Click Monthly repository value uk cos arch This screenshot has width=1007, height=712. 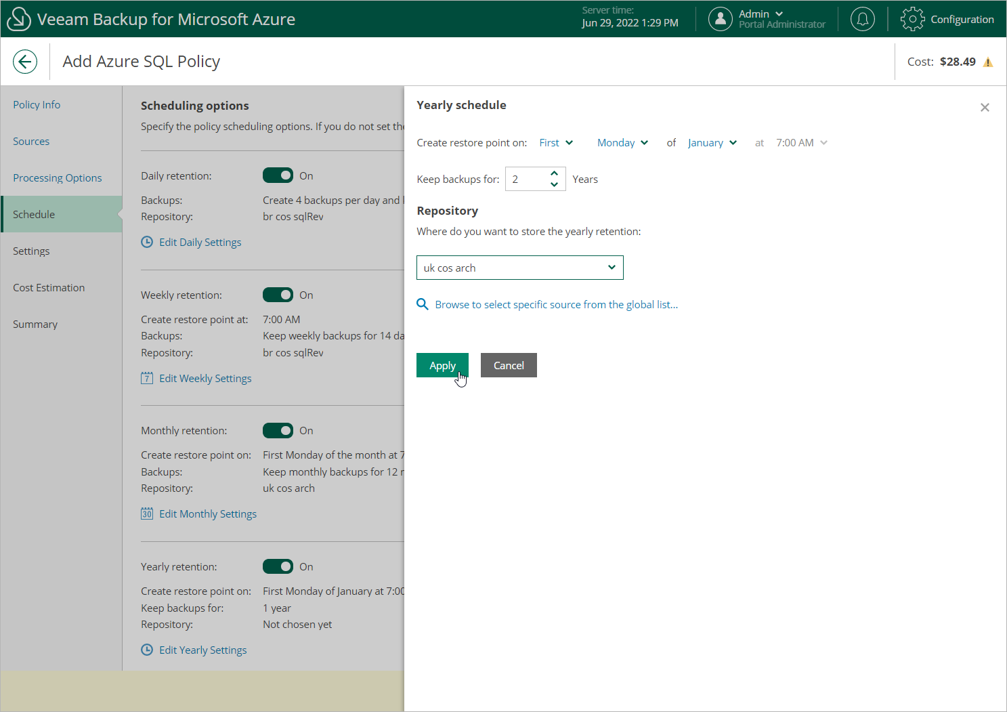[288, 488]
